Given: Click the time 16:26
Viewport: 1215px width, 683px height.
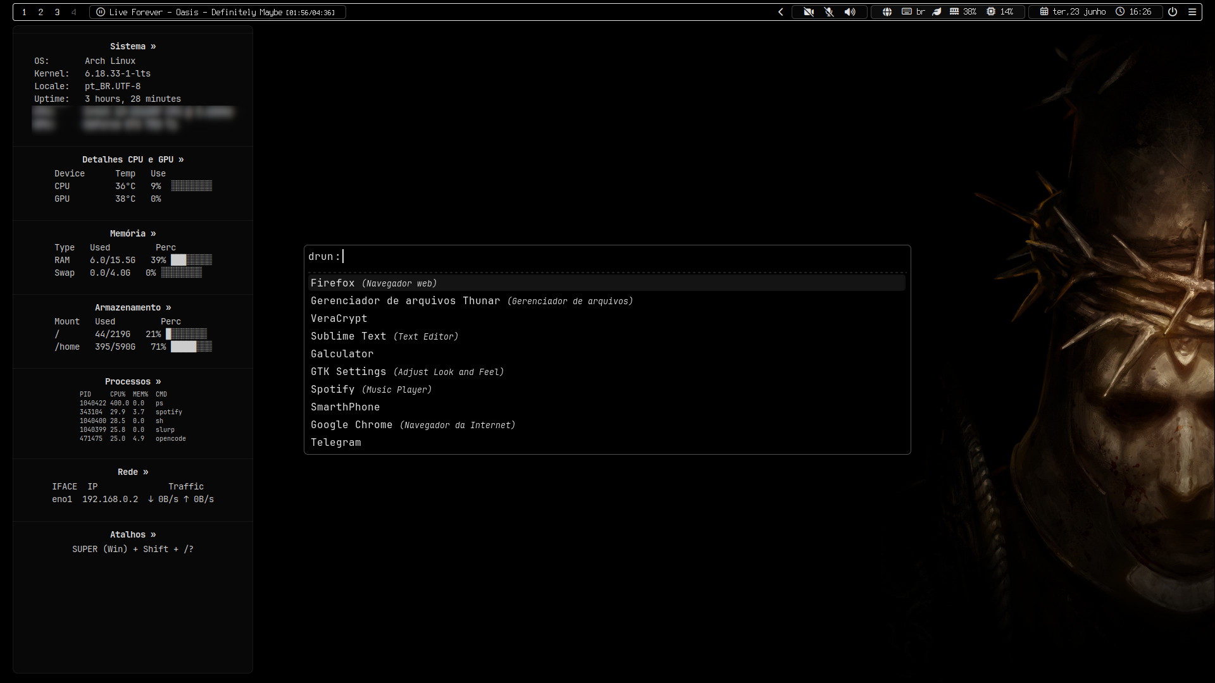Looking at the screenshot, I should (x=1140, y=12).
